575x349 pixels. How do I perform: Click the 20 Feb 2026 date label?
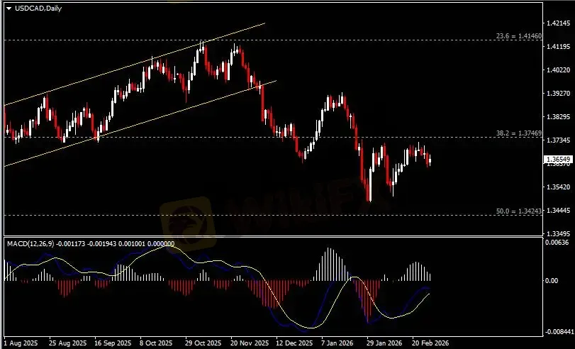(x=430, y=343)
